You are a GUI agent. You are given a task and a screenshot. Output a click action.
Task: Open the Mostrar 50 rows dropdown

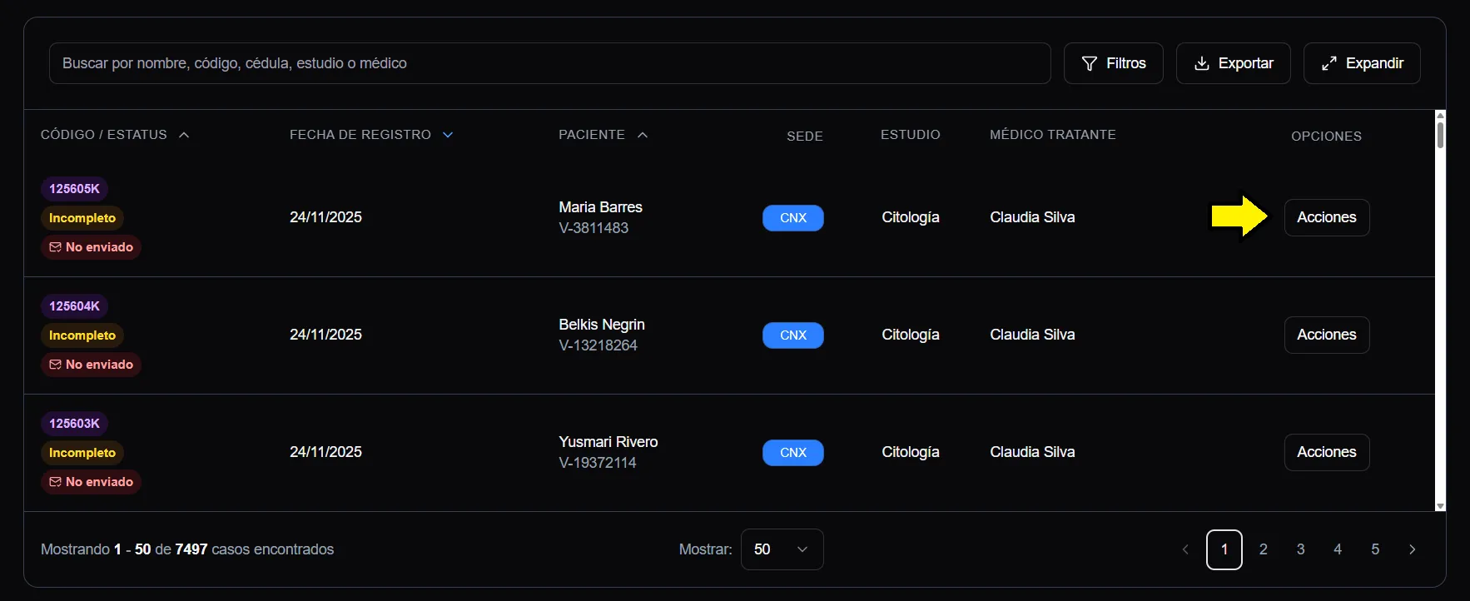click(782, 549)
